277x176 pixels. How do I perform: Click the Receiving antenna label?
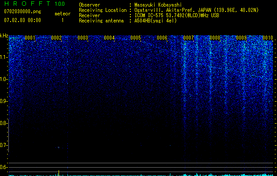[x=101, y=21]
